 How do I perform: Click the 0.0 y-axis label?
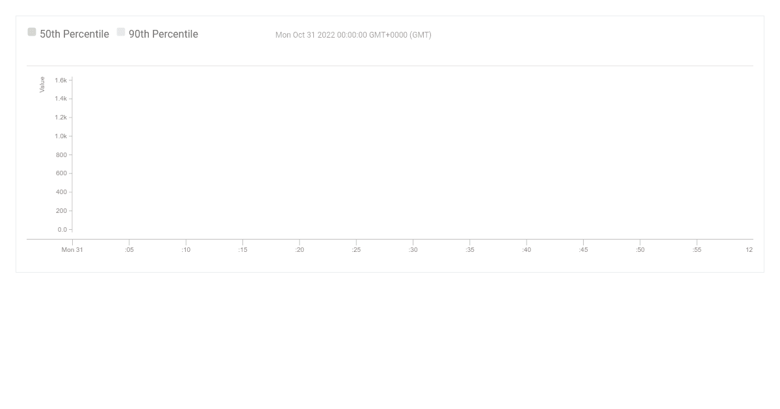coord(62,230)
